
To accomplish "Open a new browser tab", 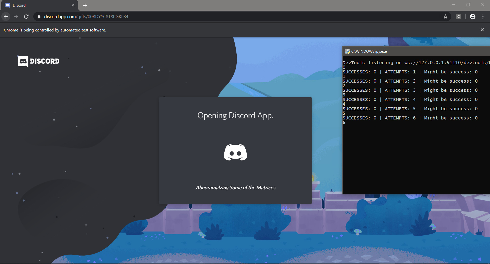I will coord(85,5).
